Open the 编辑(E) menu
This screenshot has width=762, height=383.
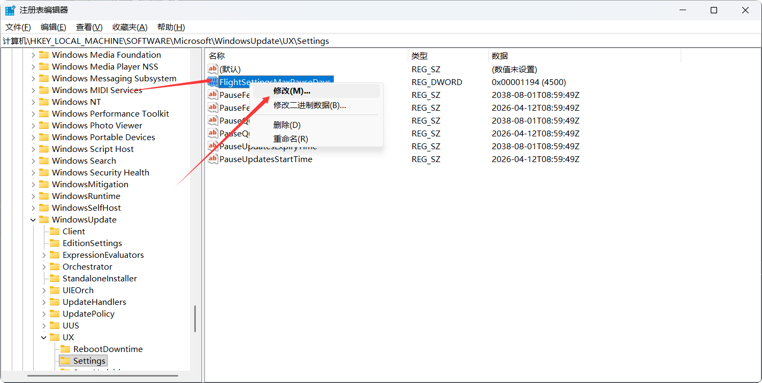(53, 27)
